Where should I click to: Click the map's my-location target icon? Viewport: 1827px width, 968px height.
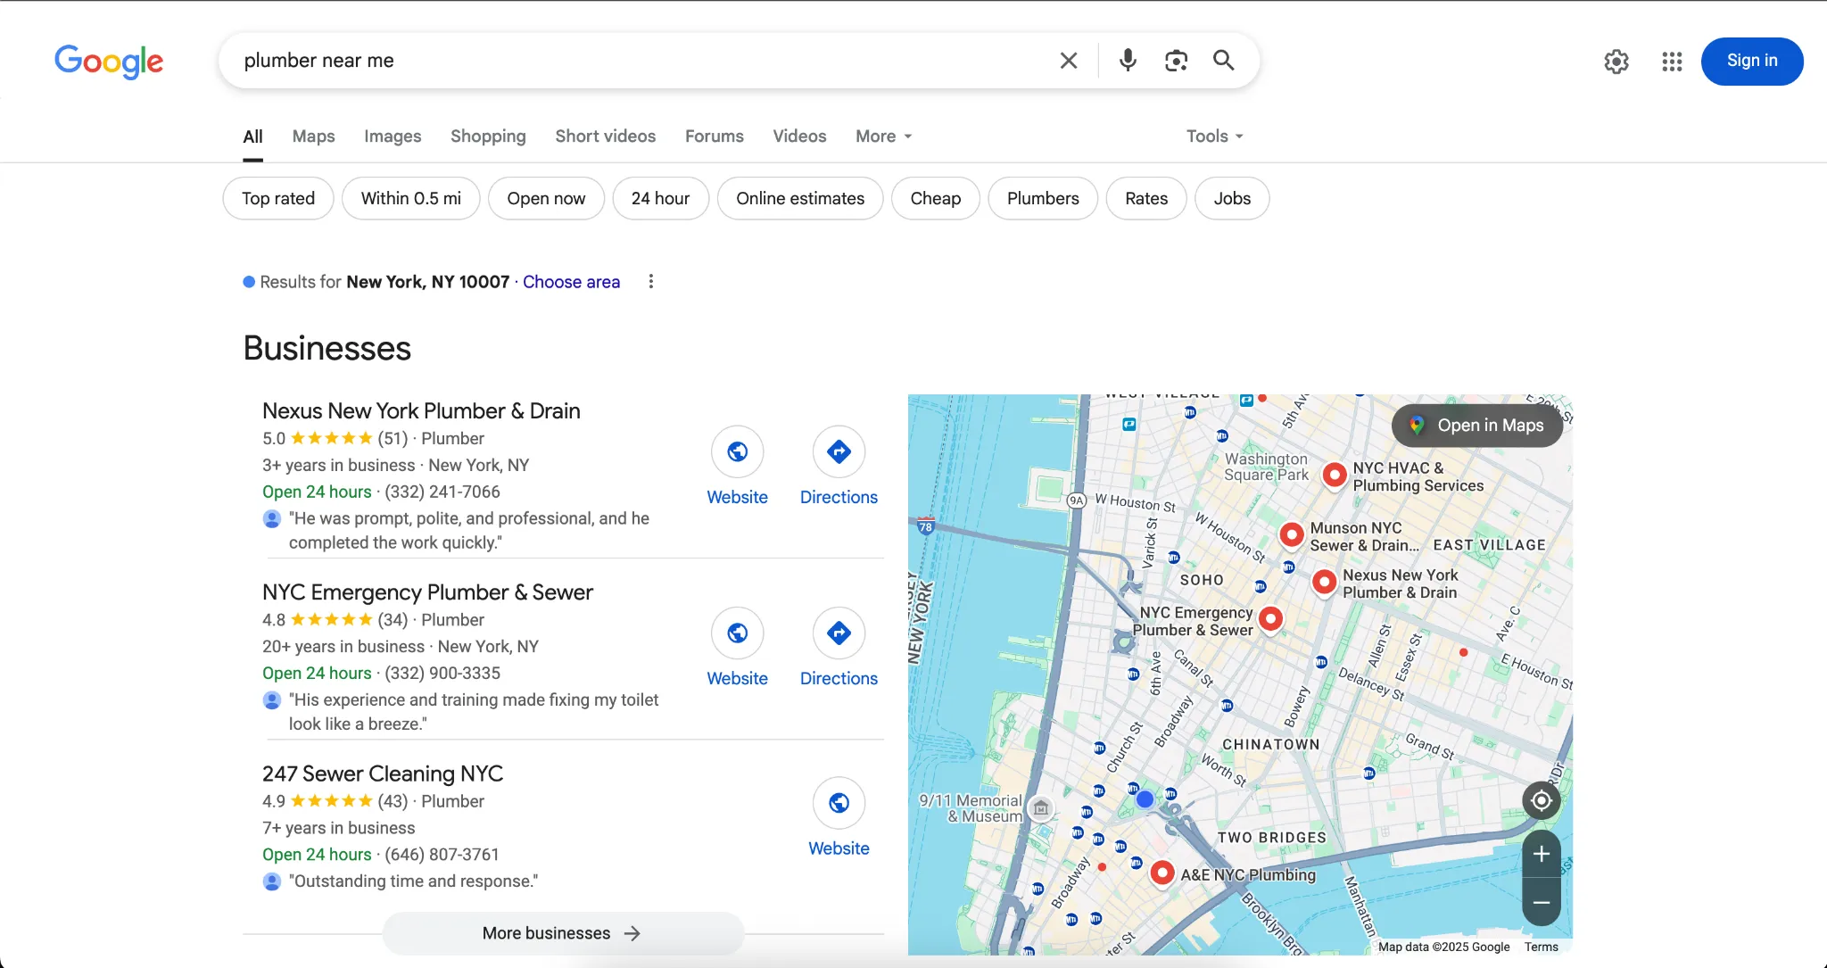tap(1541, 800)
